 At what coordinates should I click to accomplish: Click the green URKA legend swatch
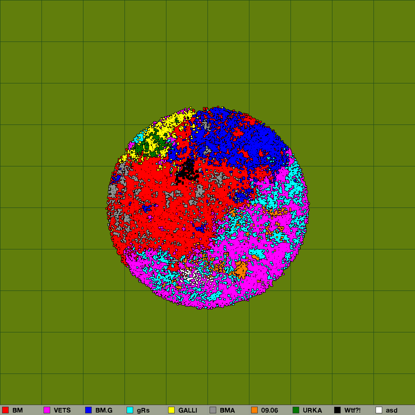(296, 410)
